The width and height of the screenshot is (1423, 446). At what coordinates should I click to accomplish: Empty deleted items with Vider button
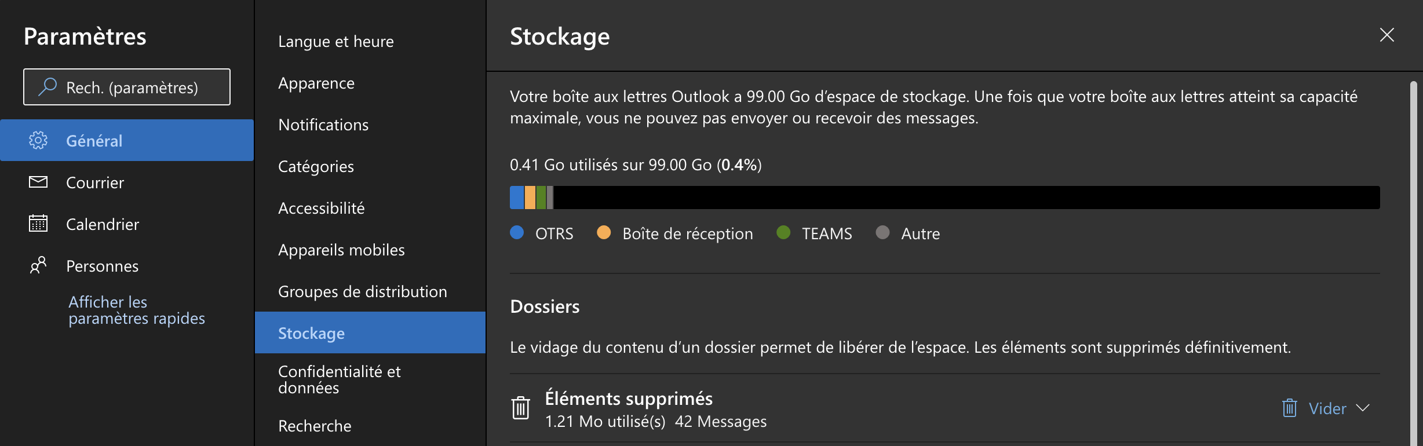(1316, 408)
